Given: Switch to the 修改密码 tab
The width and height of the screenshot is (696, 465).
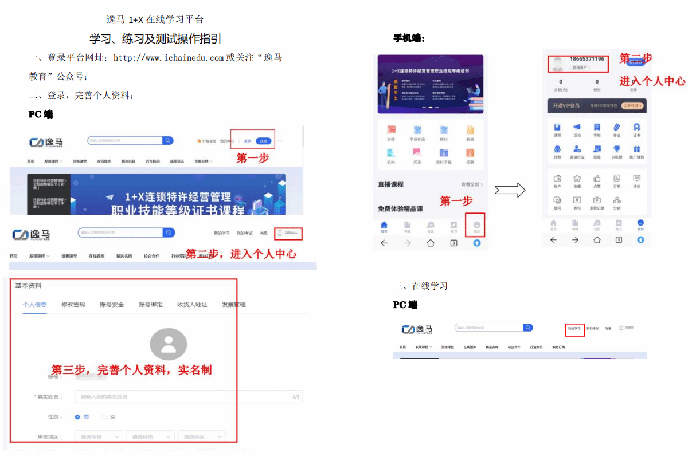Looking at the screenshot, I should (73, 305).
